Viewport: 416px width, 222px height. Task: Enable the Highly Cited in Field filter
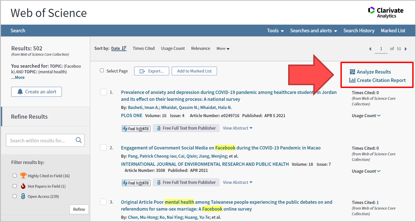15,176
